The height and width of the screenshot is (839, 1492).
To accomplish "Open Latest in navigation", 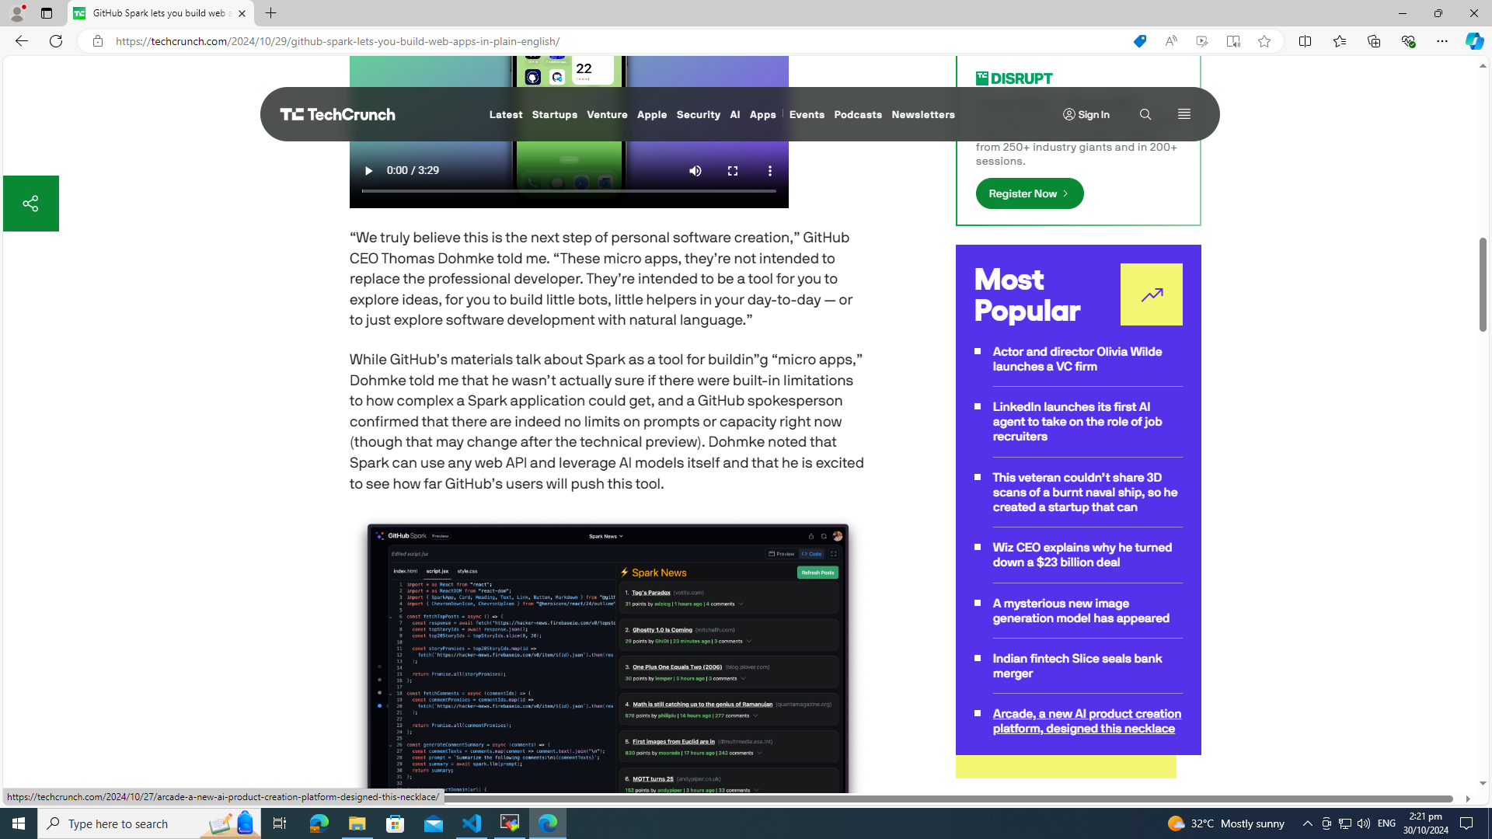I will [506, 115].
